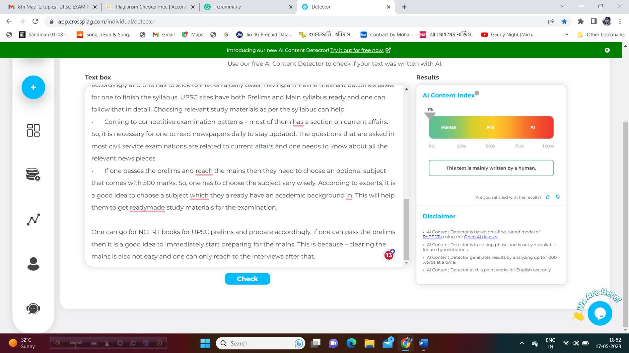
Task: Open the clock and date panel
Action: point(608,343)
